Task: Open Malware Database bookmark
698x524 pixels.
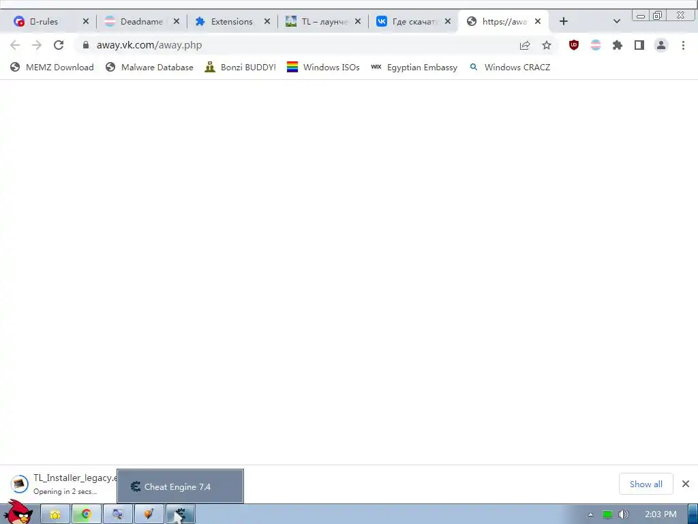Action: click(149, 68)
